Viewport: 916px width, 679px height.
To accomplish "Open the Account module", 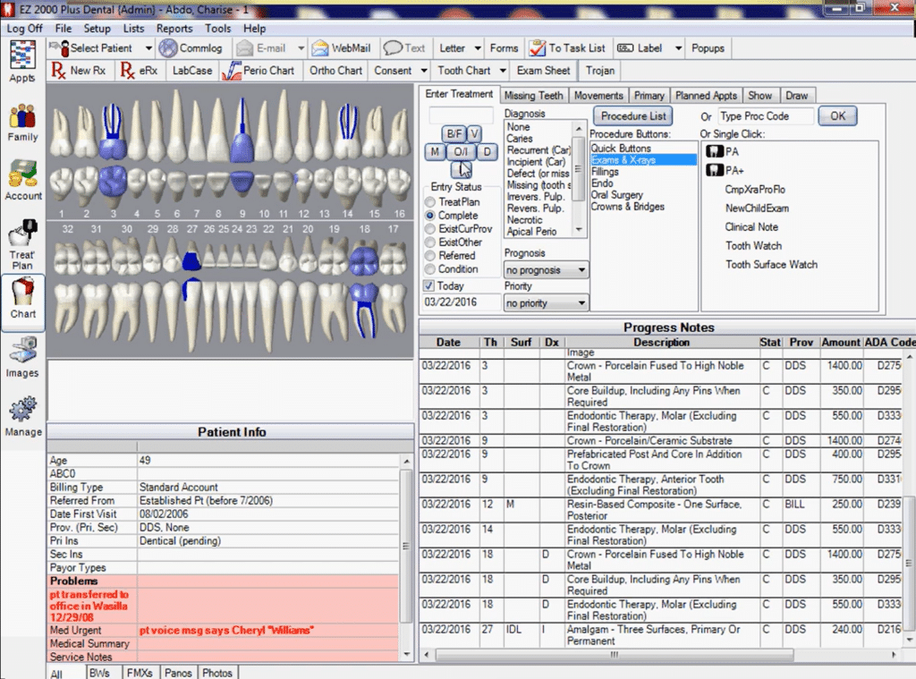I will coord(22,180).
